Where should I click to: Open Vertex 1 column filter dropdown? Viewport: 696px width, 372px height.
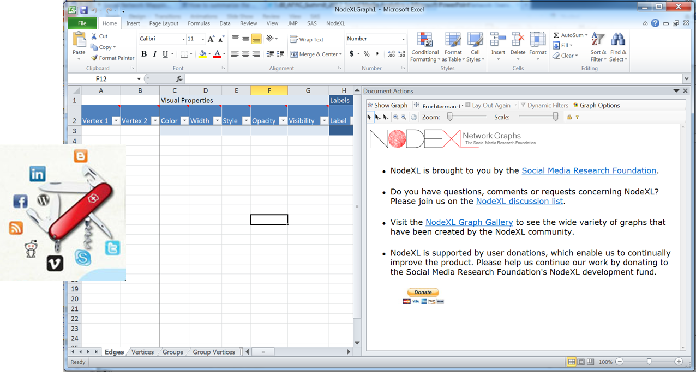point(116,120)
